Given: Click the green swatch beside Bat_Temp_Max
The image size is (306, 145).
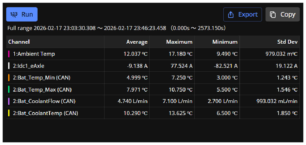Looking at the screenshot, I should pyautogui.click(x=9, y=90).
